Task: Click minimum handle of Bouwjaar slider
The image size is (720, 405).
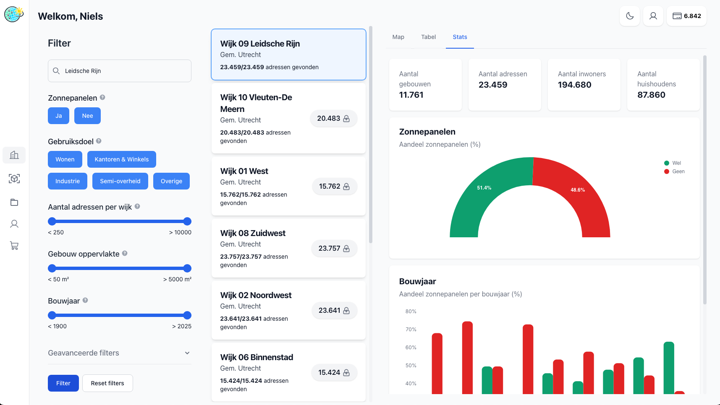Action: click(52, 315)
